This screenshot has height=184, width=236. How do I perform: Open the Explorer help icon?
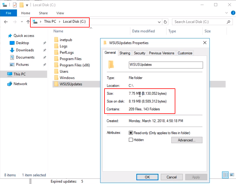coord(233,13)
